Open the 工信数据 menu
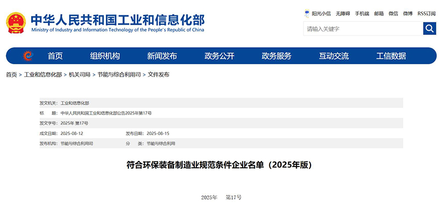 coord(391,56)
